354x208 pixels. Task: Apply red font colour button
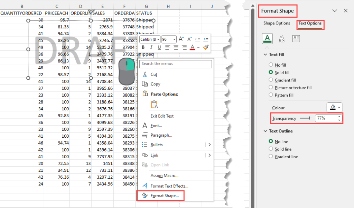click(x=192, y=47)
